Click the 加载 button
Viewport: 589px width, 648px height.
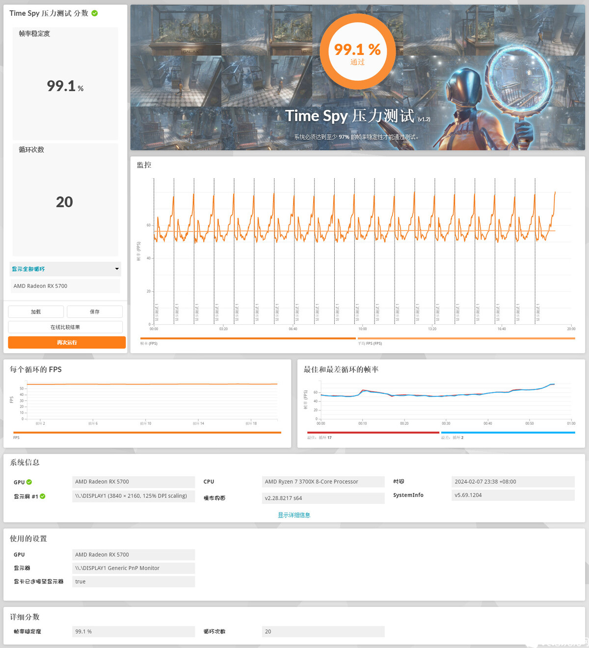36,311
